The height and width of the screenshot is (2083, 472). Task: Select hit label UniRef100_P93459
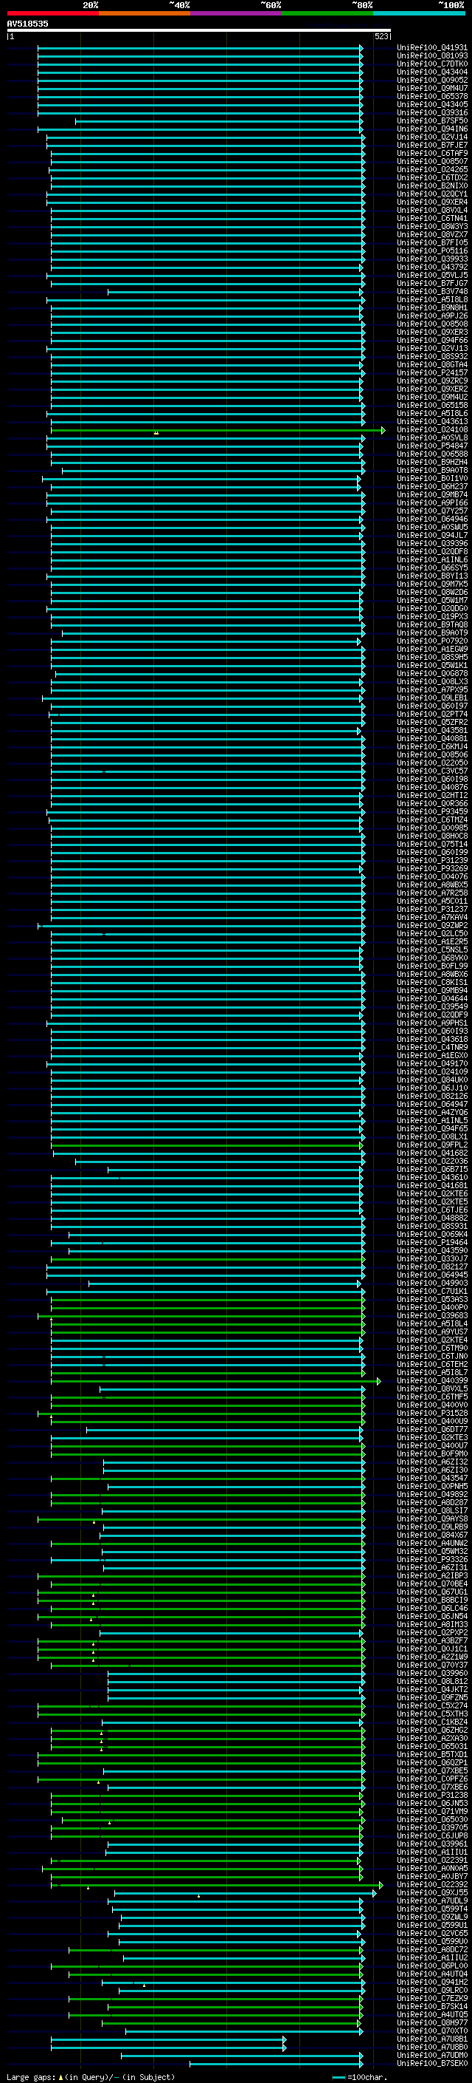(x=431, y=811)
